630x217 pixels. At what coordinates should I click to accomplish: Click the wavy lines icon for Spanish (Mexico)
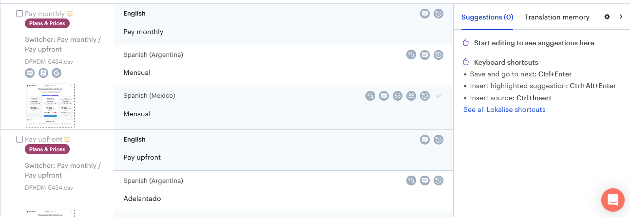411,96
